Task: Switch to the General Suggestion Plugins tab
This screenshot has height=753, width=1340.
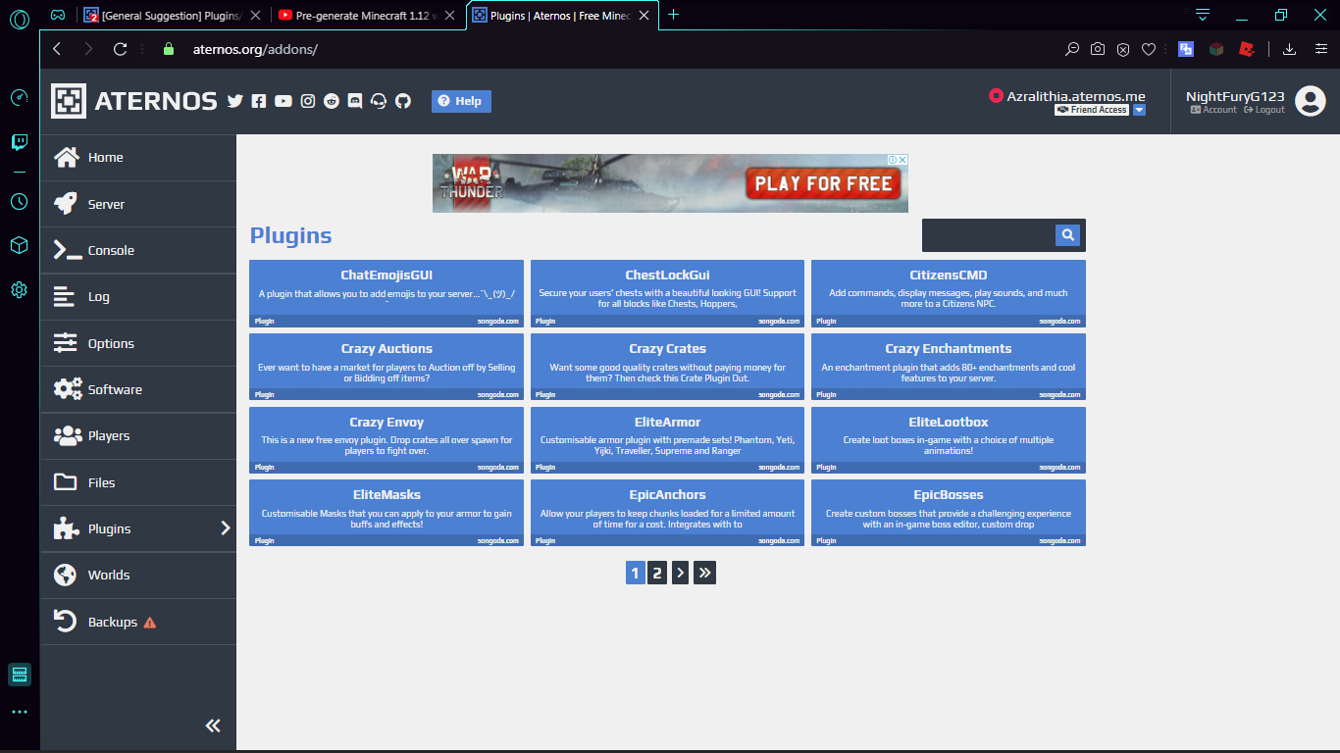Action: tap(172, 15)
